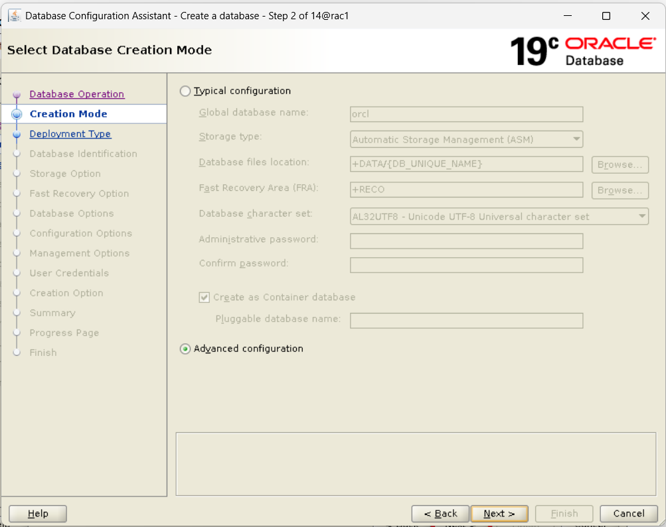Minimize the Database Configuration Assistant window
Image resolution: width=666 pixels, height=527 pixels.
pyautogui.click(x=568, y=16)
